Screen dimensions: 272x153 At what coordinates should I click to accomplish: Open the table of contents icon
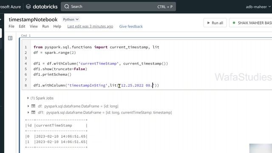(x=10, y=38)
